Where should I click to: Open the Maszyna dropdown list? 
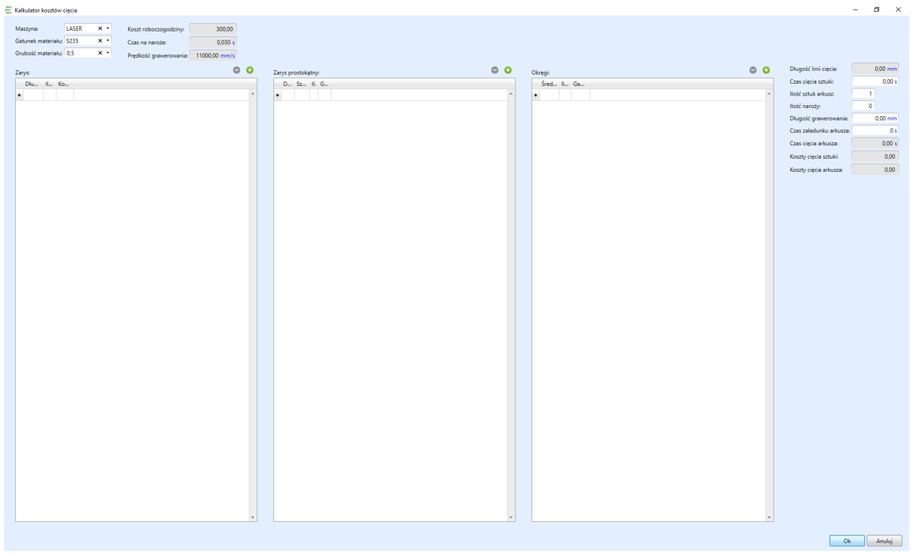108,28
